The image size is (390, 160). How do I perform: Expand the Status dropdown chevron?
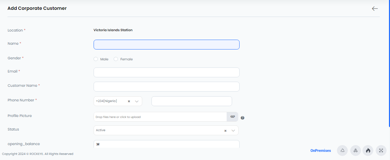[233, 131]
